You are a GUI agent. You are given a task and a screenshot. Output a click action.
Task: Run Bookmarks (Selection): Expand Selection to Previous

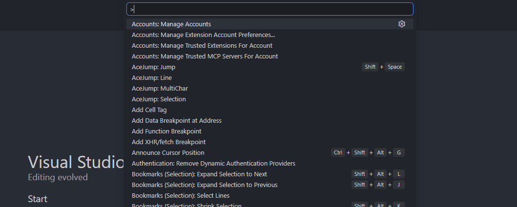pos(269,185)
